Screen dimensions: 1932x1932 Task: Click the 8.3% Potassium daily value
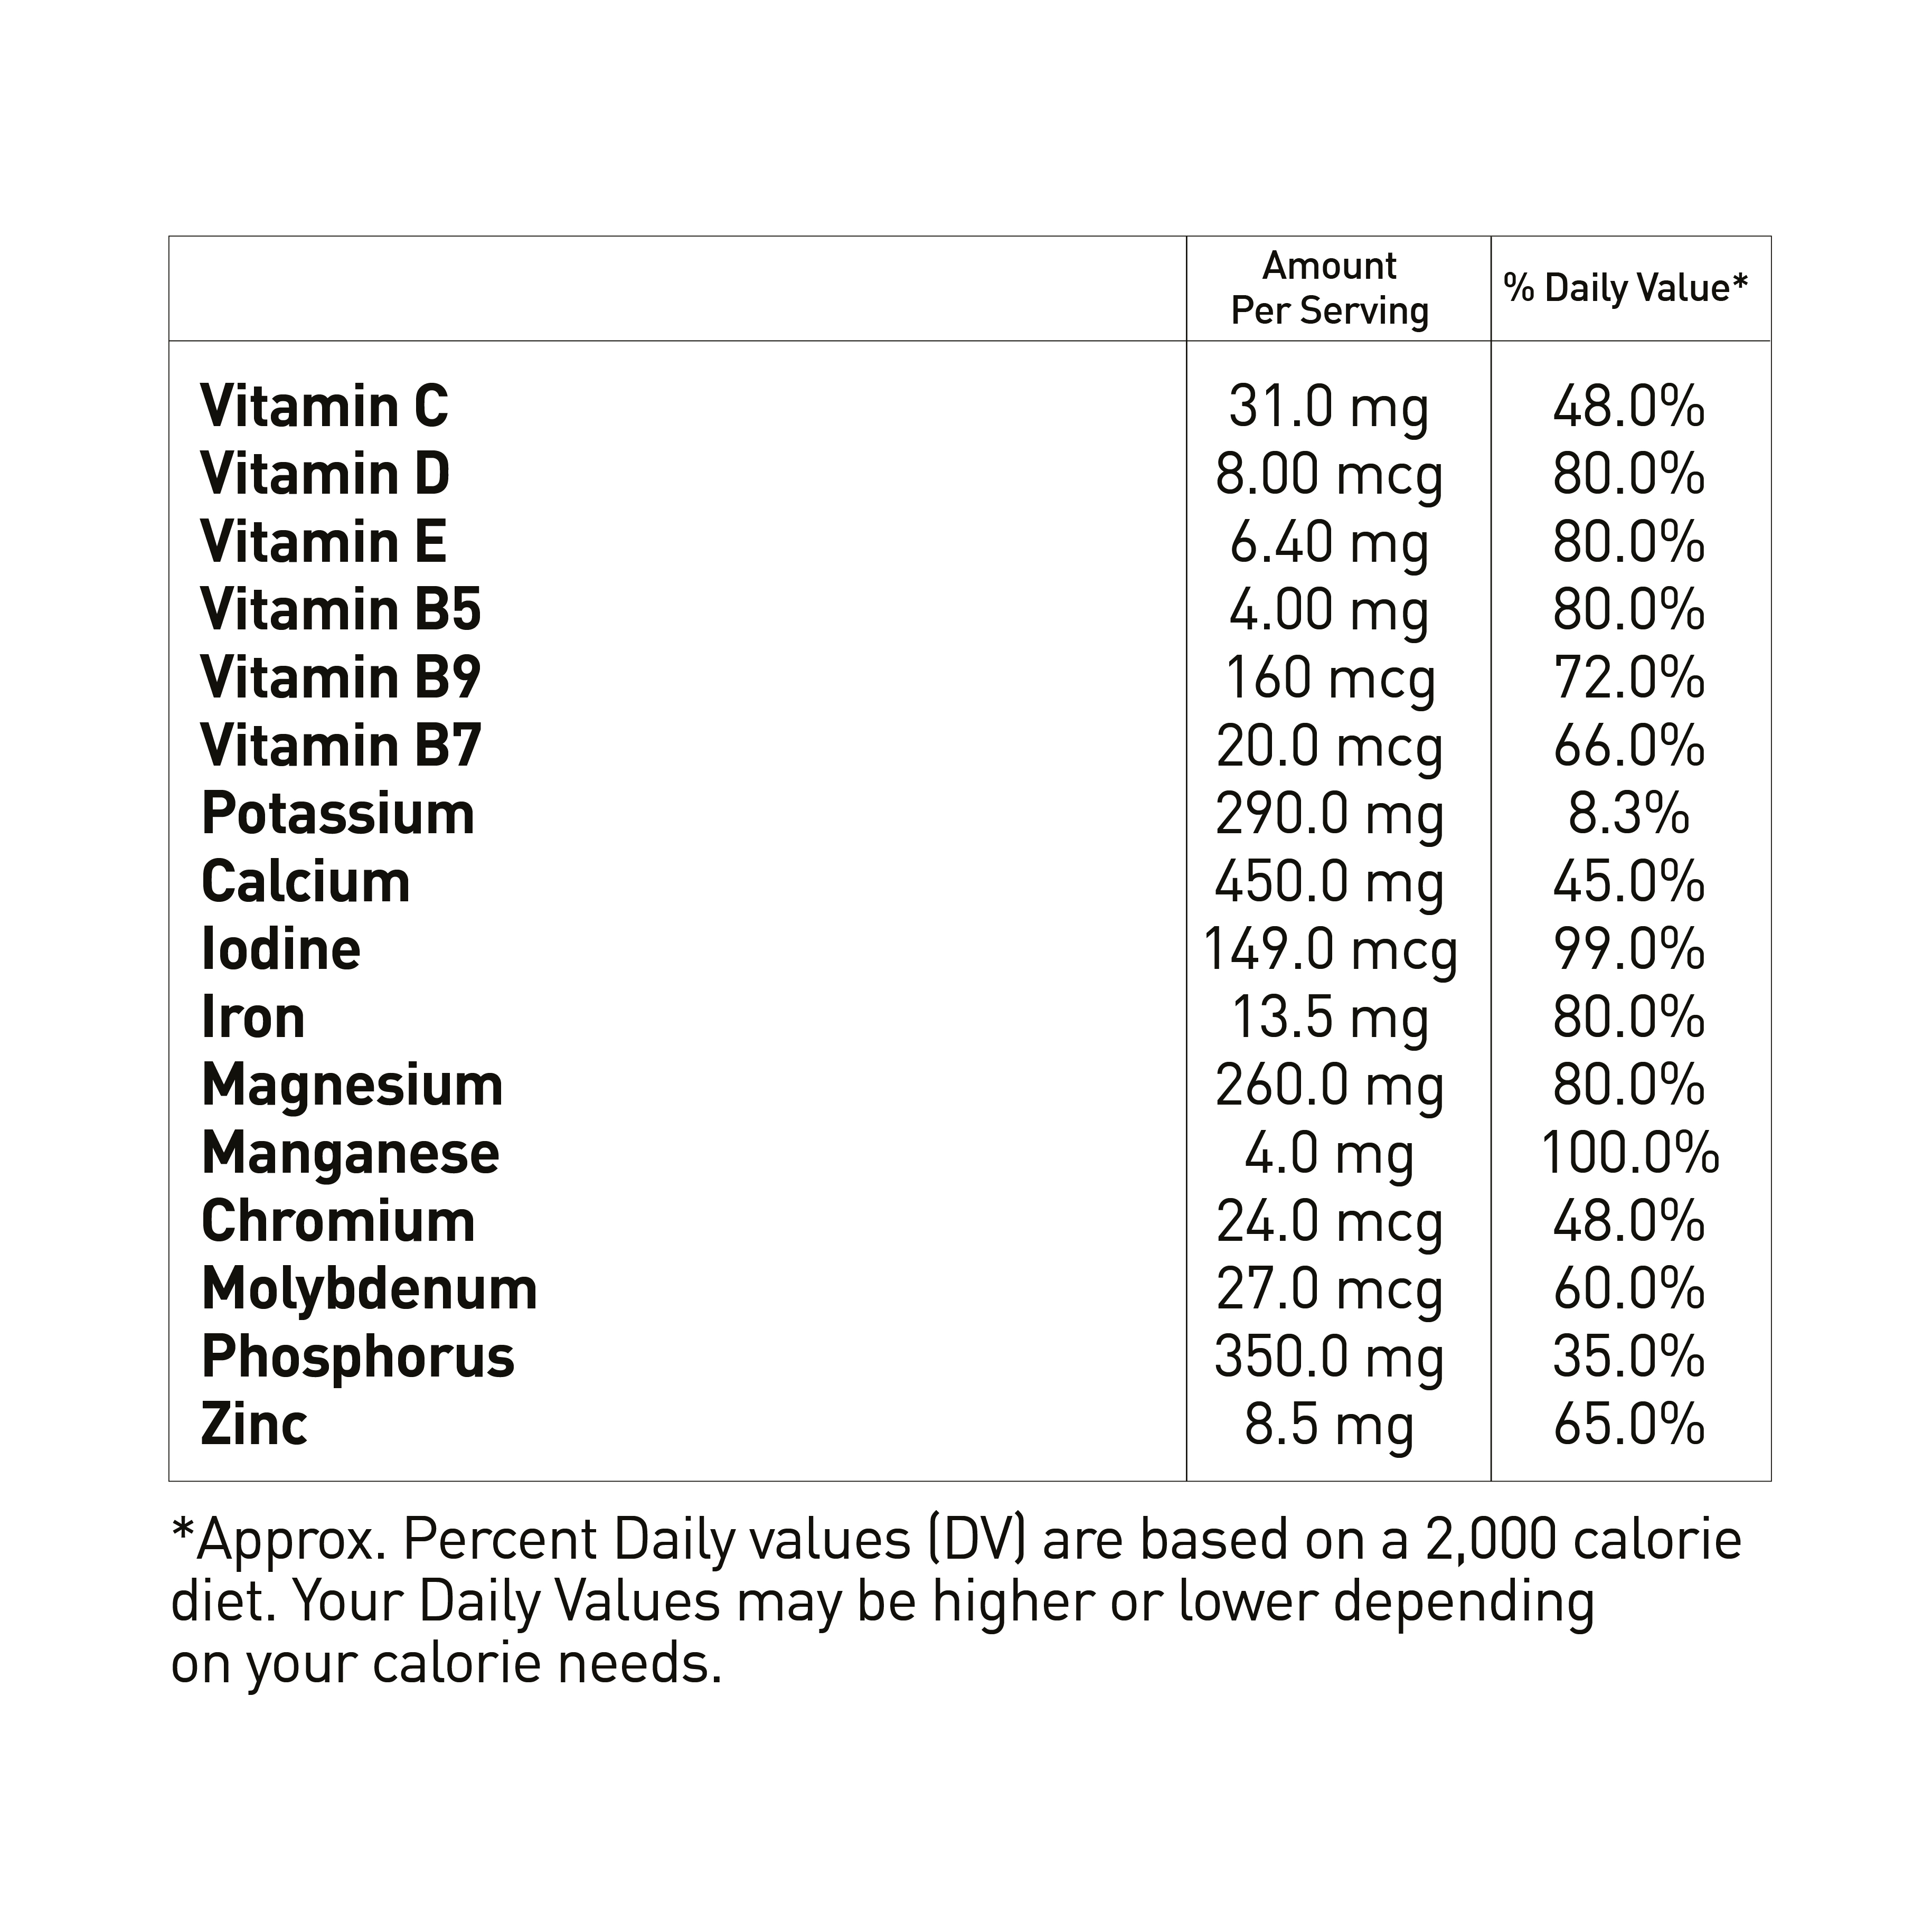point(1629,813)
